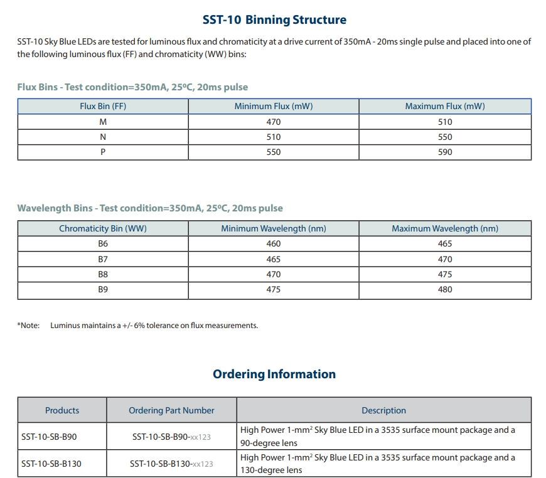Click the 'Products' column header

coord(62,410)
